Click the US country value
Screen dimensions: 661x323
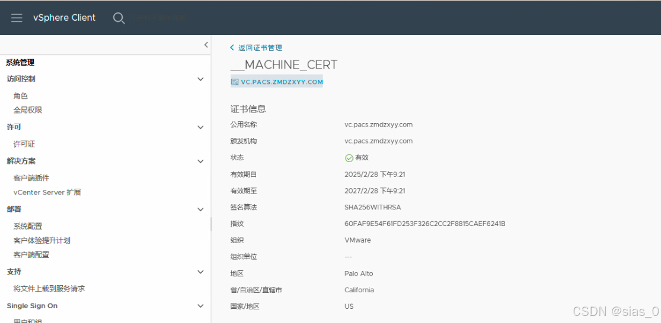pos(349,306)
